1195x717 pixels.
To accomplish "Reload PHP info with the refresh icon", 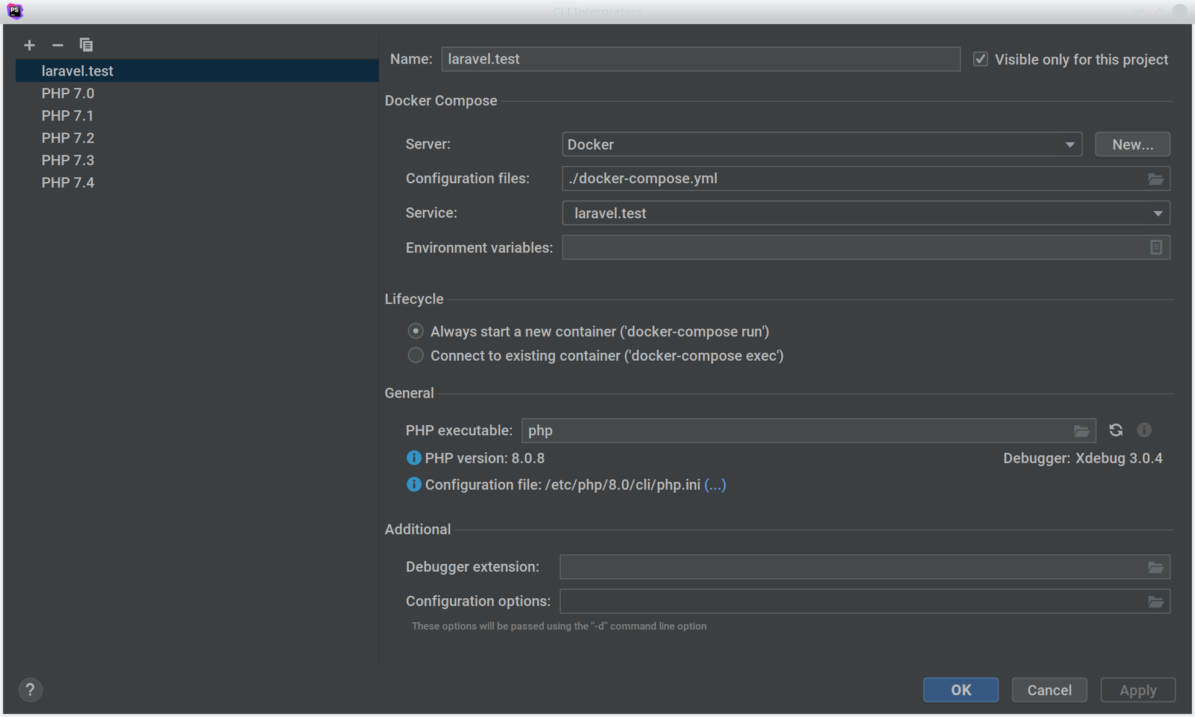I will click(x=1115, y=430).
